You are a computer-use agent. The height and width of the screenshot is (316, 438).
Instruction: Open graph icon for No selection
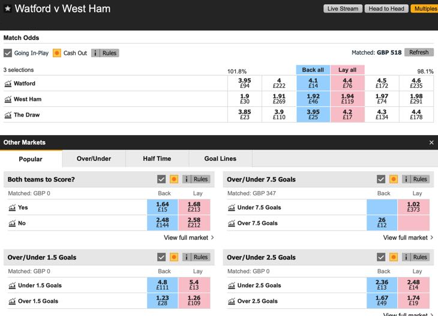[x=12, y=223]
